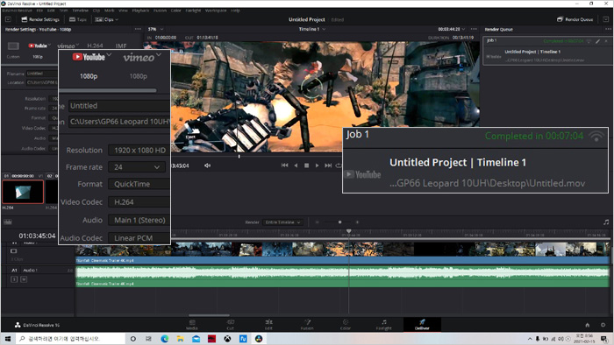Mute the Audio 1 track
The image size is (614, 345).
24,279
